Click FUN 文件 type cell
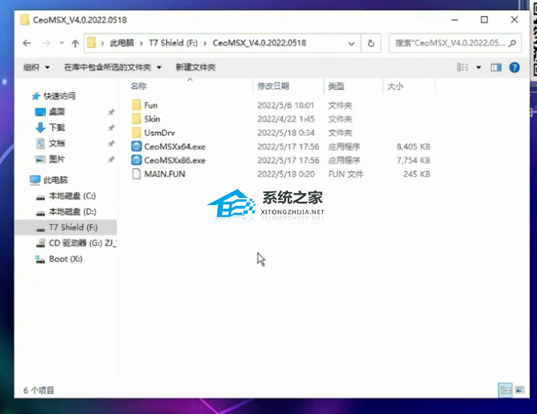This screenshot has height=414, width=537. pos(345,174)
